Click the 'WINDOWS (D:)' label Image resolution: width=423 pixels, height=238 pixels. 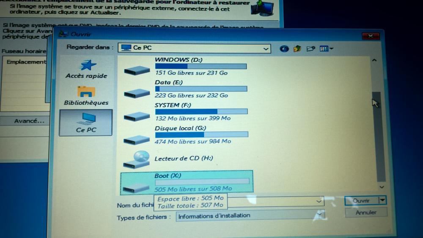[179, 60]
